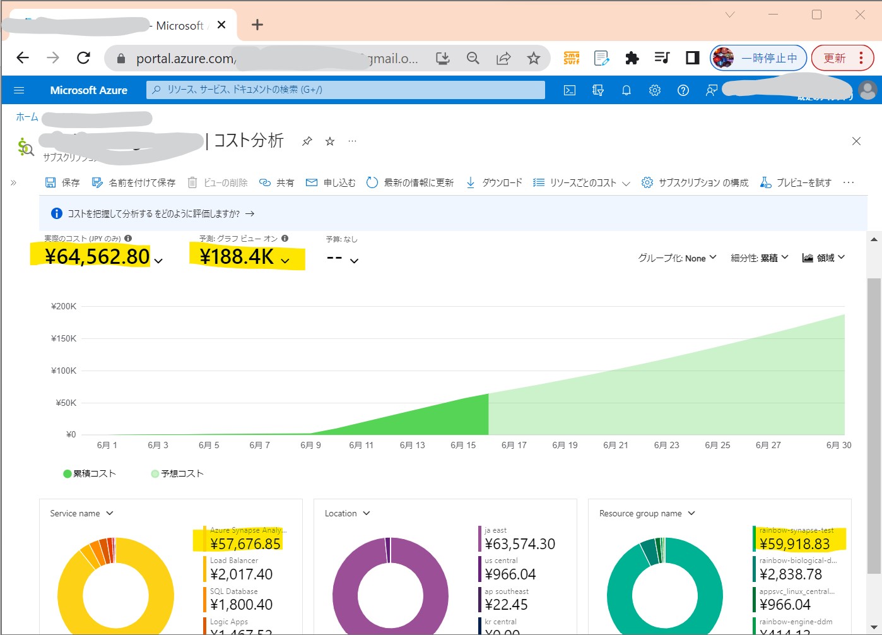Click the Load Balancer ¥2,017.40 entry
Image resolution: width=882 pixels, height=635 pixels.
[238, 569]
